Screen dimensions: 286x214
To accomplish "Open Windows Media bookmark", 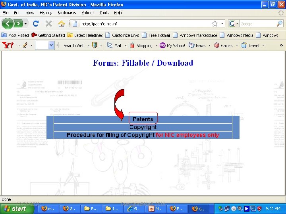I will (236, 35).
